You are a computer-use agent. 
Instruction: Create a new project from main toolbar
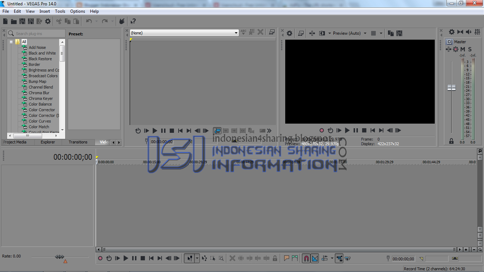pos(5,22)
